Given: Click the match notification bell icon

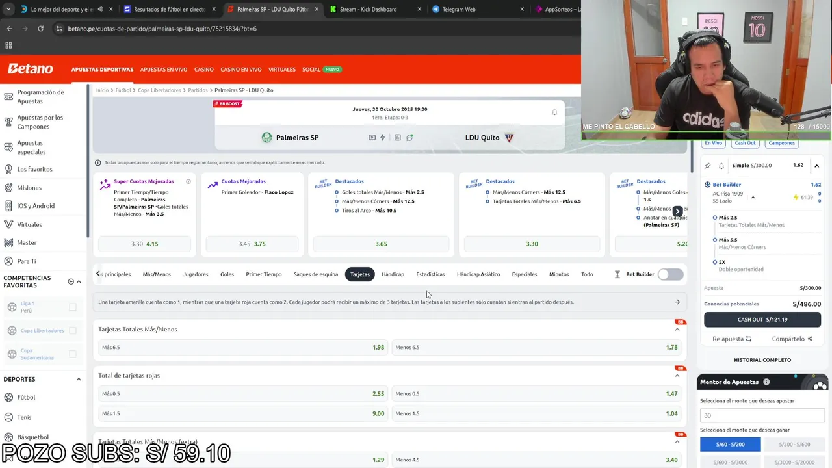Looking at the screenshot, I should pyautogui.click(x=554, y=112).
